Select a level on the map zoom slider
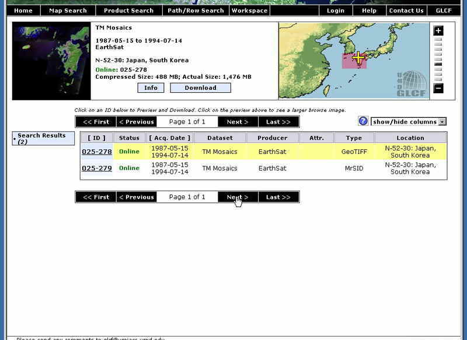Image resolution: width=467 pixels, height=340 pixels. point(438,58)
